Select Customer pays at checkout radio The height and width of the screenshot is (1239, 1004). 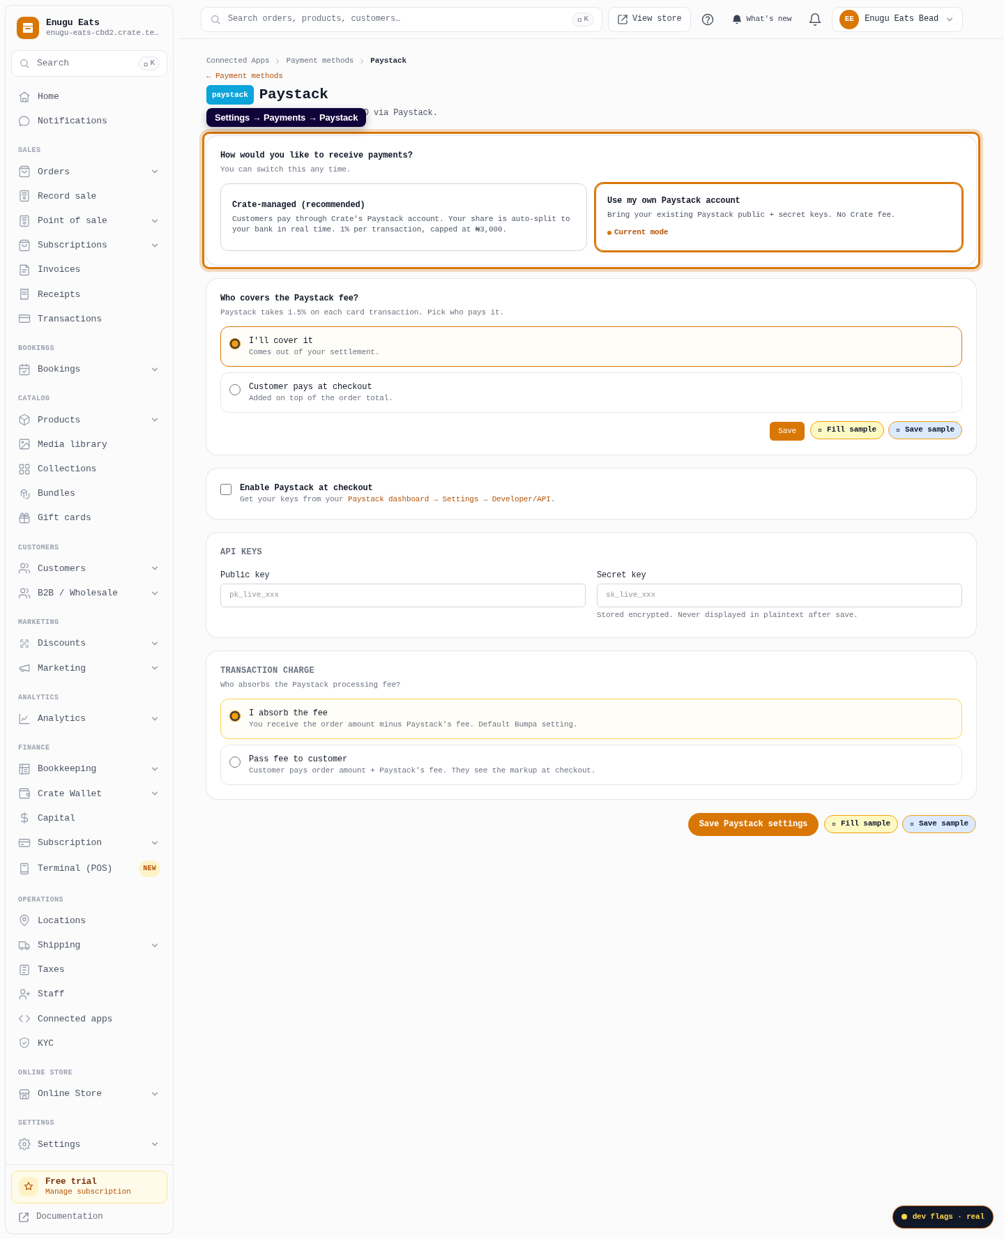tap(235, 390)
